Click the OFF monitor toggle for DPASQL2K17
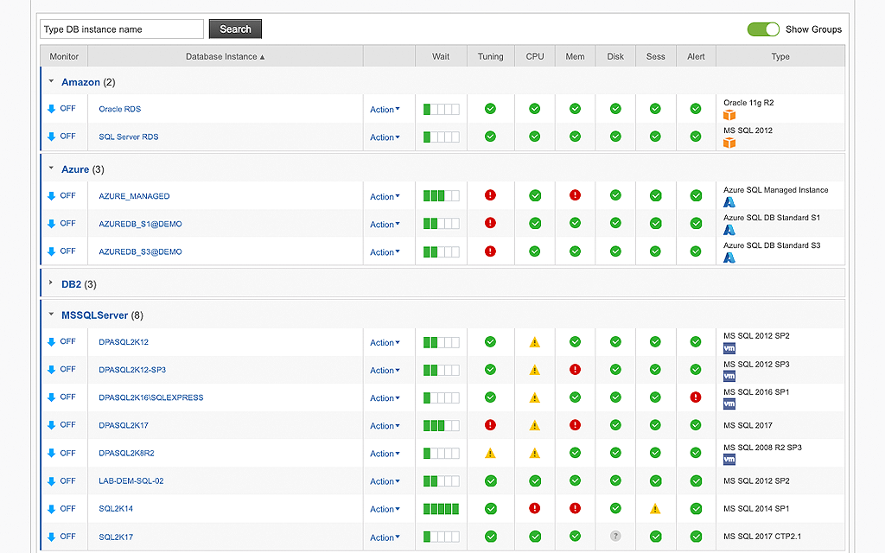The image size is (885, 553). 63,425
